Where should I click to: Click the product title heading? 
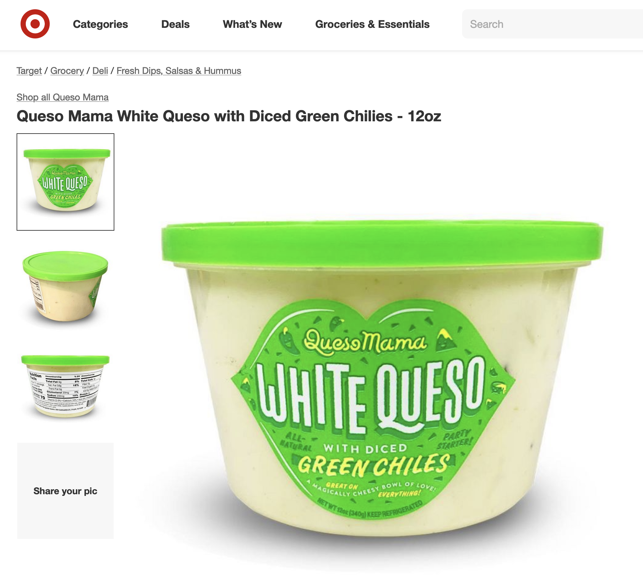229,116
